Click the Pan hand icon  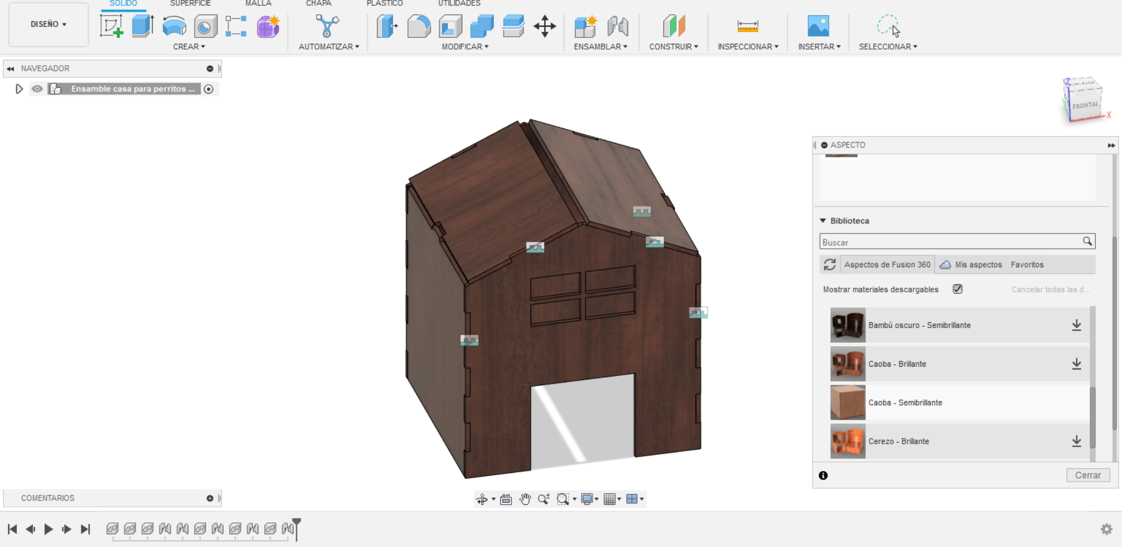pyautogui.click(x=525, y=499)
